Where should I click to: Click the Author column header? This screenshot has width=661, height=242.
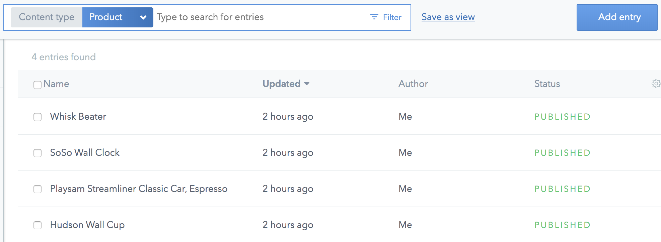pos(413,84)
